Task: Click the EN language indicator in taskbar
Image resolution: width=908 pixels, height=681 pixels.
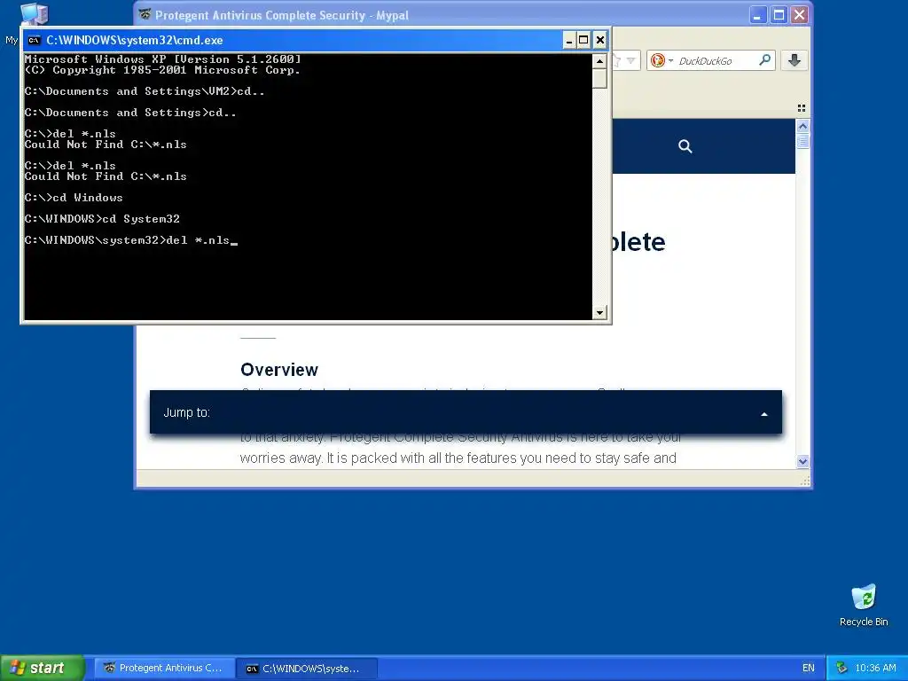Action: point(809,668)
